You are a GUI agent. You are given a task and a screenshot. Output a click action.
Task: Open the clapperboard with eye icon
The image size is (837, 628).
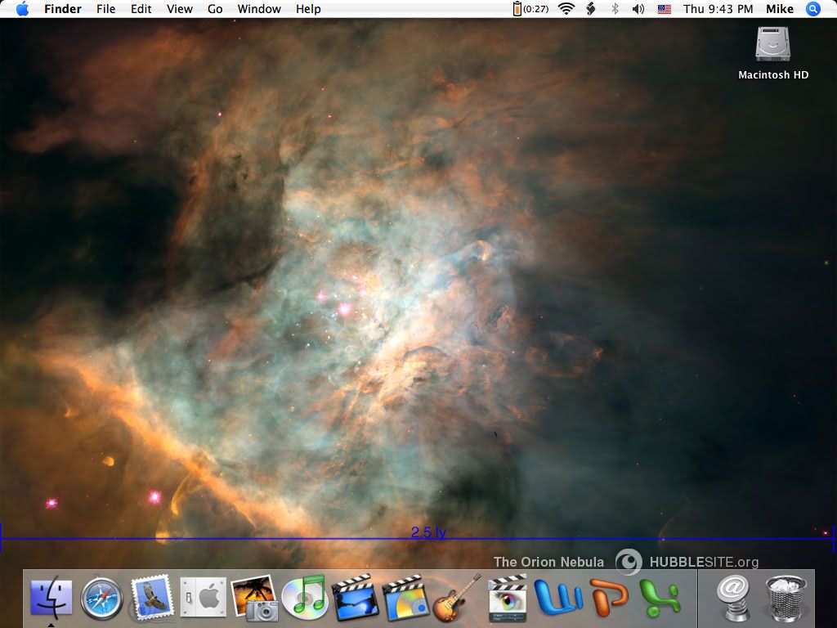[508, 598]
